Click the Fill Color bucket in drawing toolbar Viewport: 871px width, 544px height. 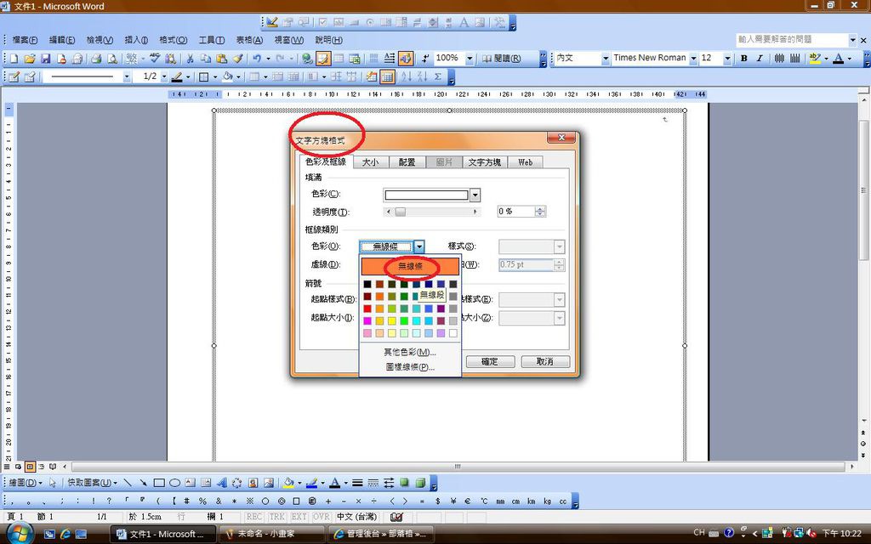288,483
